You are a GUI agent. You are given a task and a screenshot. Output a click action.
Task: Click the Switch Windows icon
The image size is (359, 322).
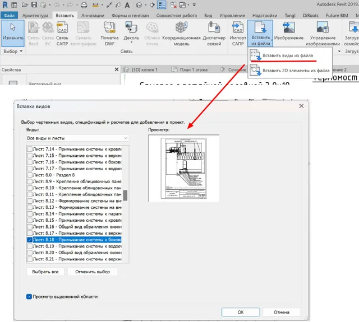[182, 5]
